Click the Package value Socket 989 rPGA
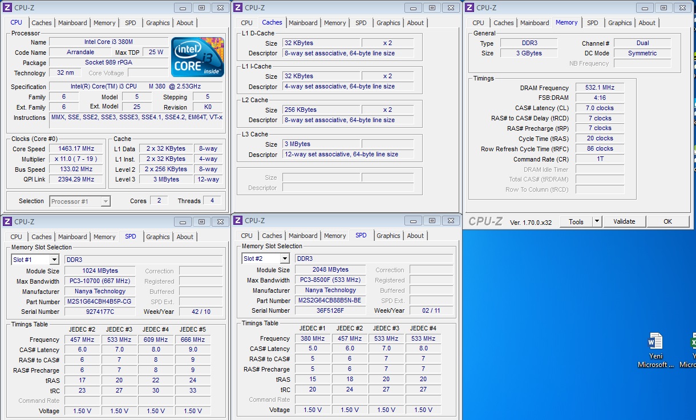The height and width of the screenshot is (420, 696). click(108, 62)
